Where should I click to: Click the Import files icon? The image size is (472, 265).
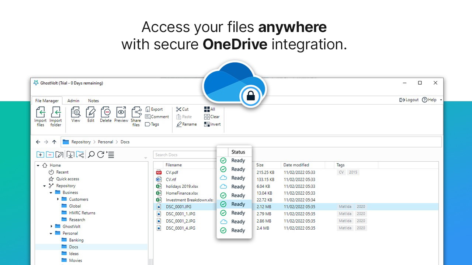coord(41,112)
